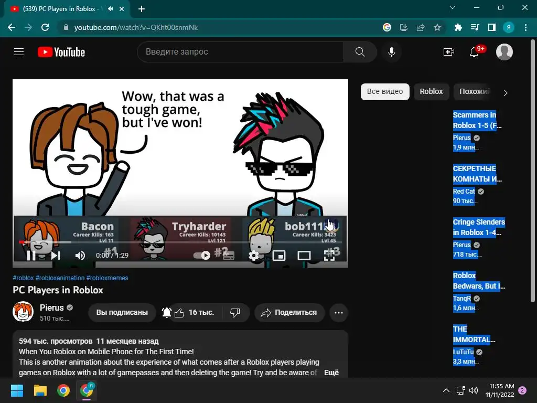Click the browser address bar URL
The width and height of the screenshot is (537, 403).
[136, 27]
